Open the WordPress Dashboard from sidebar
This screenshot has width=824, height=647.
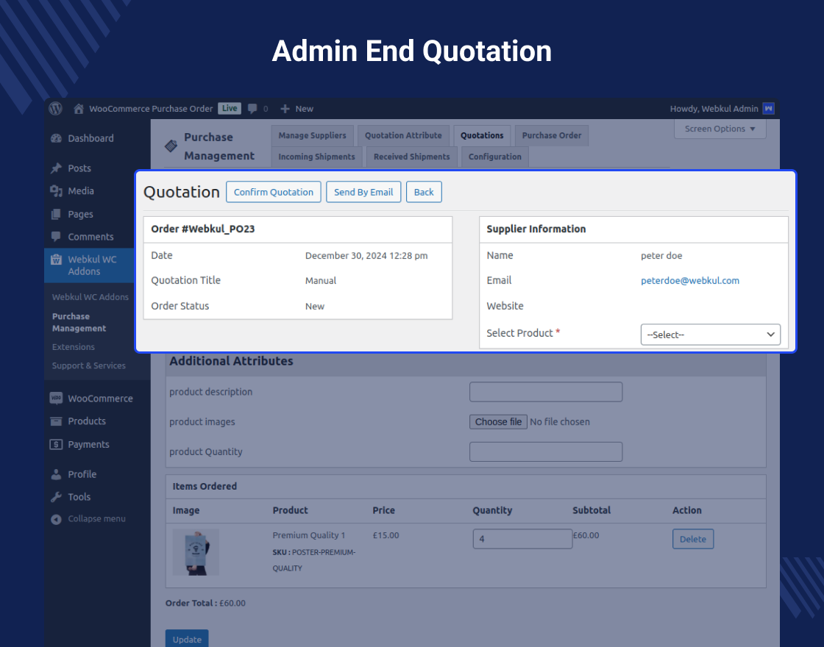[57, 138]
